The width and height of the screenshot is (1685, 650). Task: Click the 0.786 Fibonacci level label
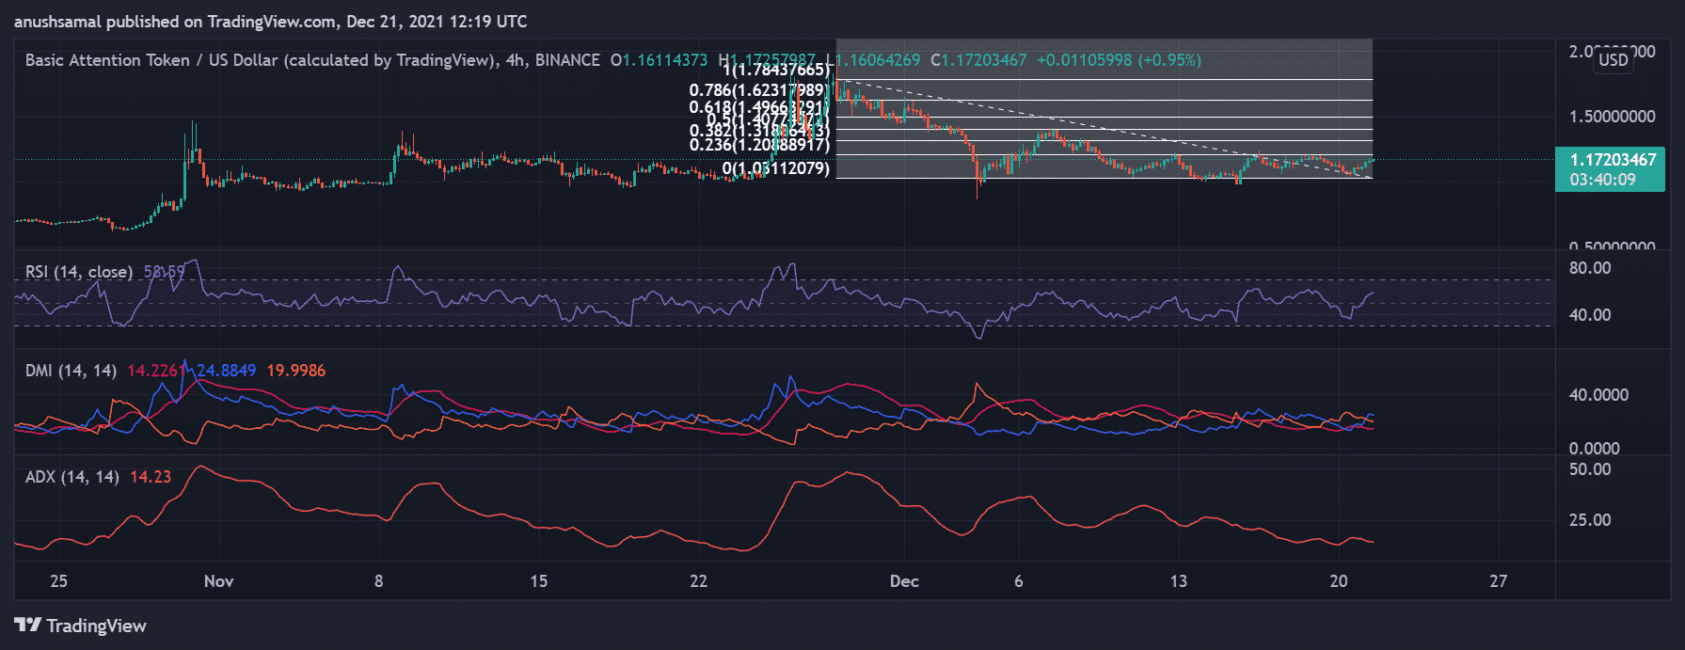pos(758,90)
